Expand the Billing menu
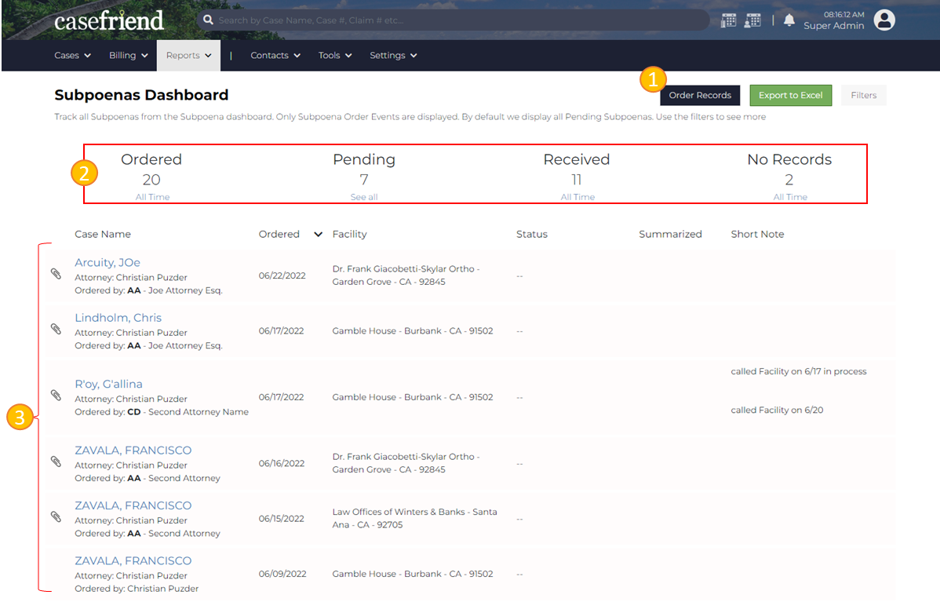The image size is (940, 602). coord(129,55)
